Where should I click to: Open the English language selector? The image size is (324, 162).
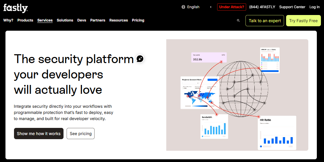point(190,7)
